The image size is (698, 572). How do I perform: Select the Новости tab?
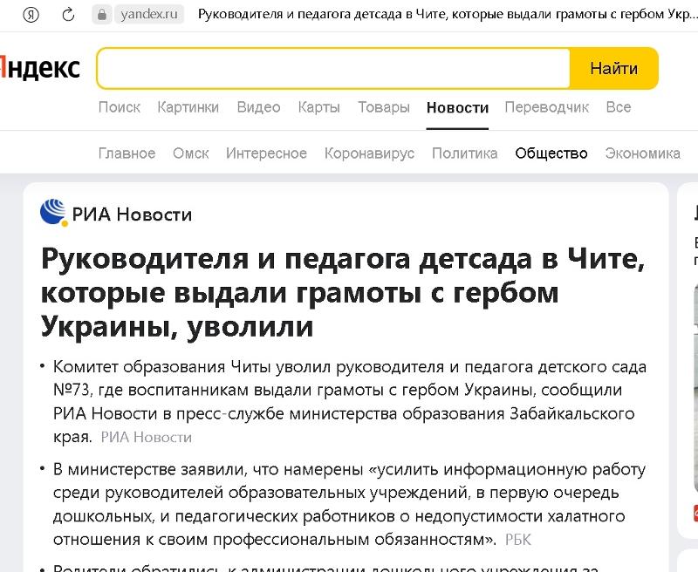tap(457, 107)
